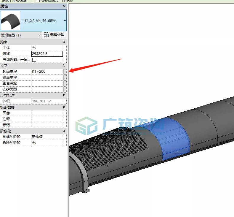234x217 pixels.
Task: Click the 起始里程 parameter label
Action: tap(10, 72)
